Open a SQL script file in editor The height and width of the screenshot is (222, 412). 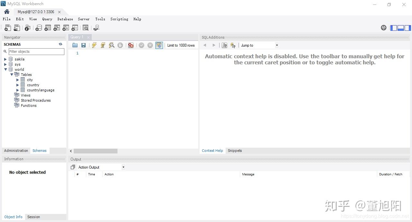pyautogui.click(x=75, y=45)
